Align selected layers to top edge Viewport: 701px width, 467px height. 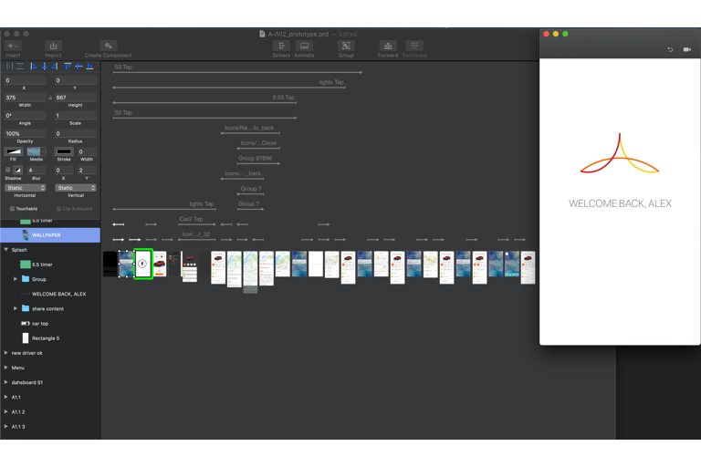tap(68, 67)
